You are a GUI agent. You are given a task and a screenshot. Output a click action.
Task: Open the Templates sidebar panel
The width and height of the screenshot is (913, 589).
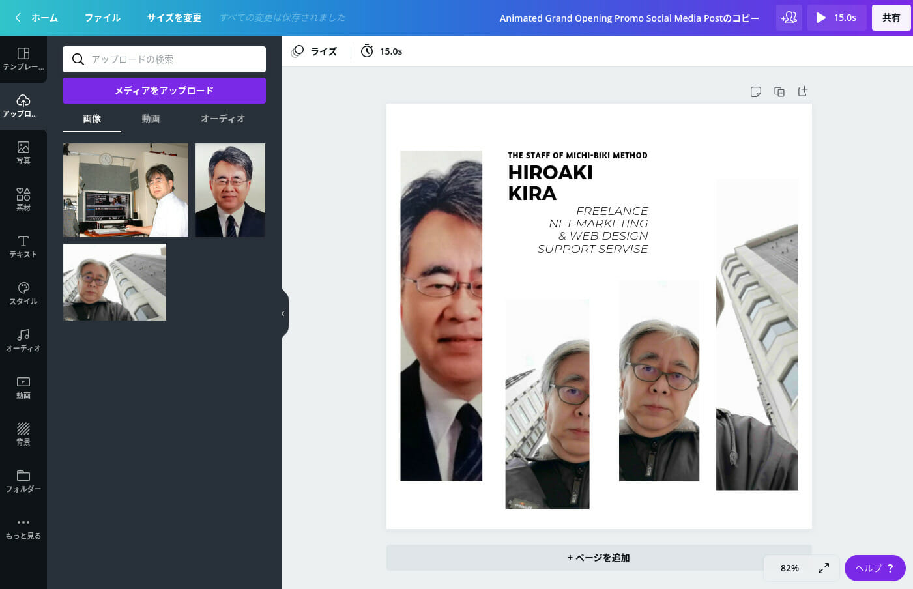pyautogui.click(x=23, y=59)
